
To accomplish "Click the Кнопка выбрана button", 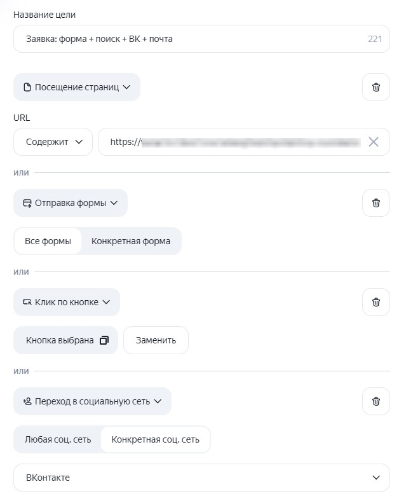I will [x=65, y=340].
